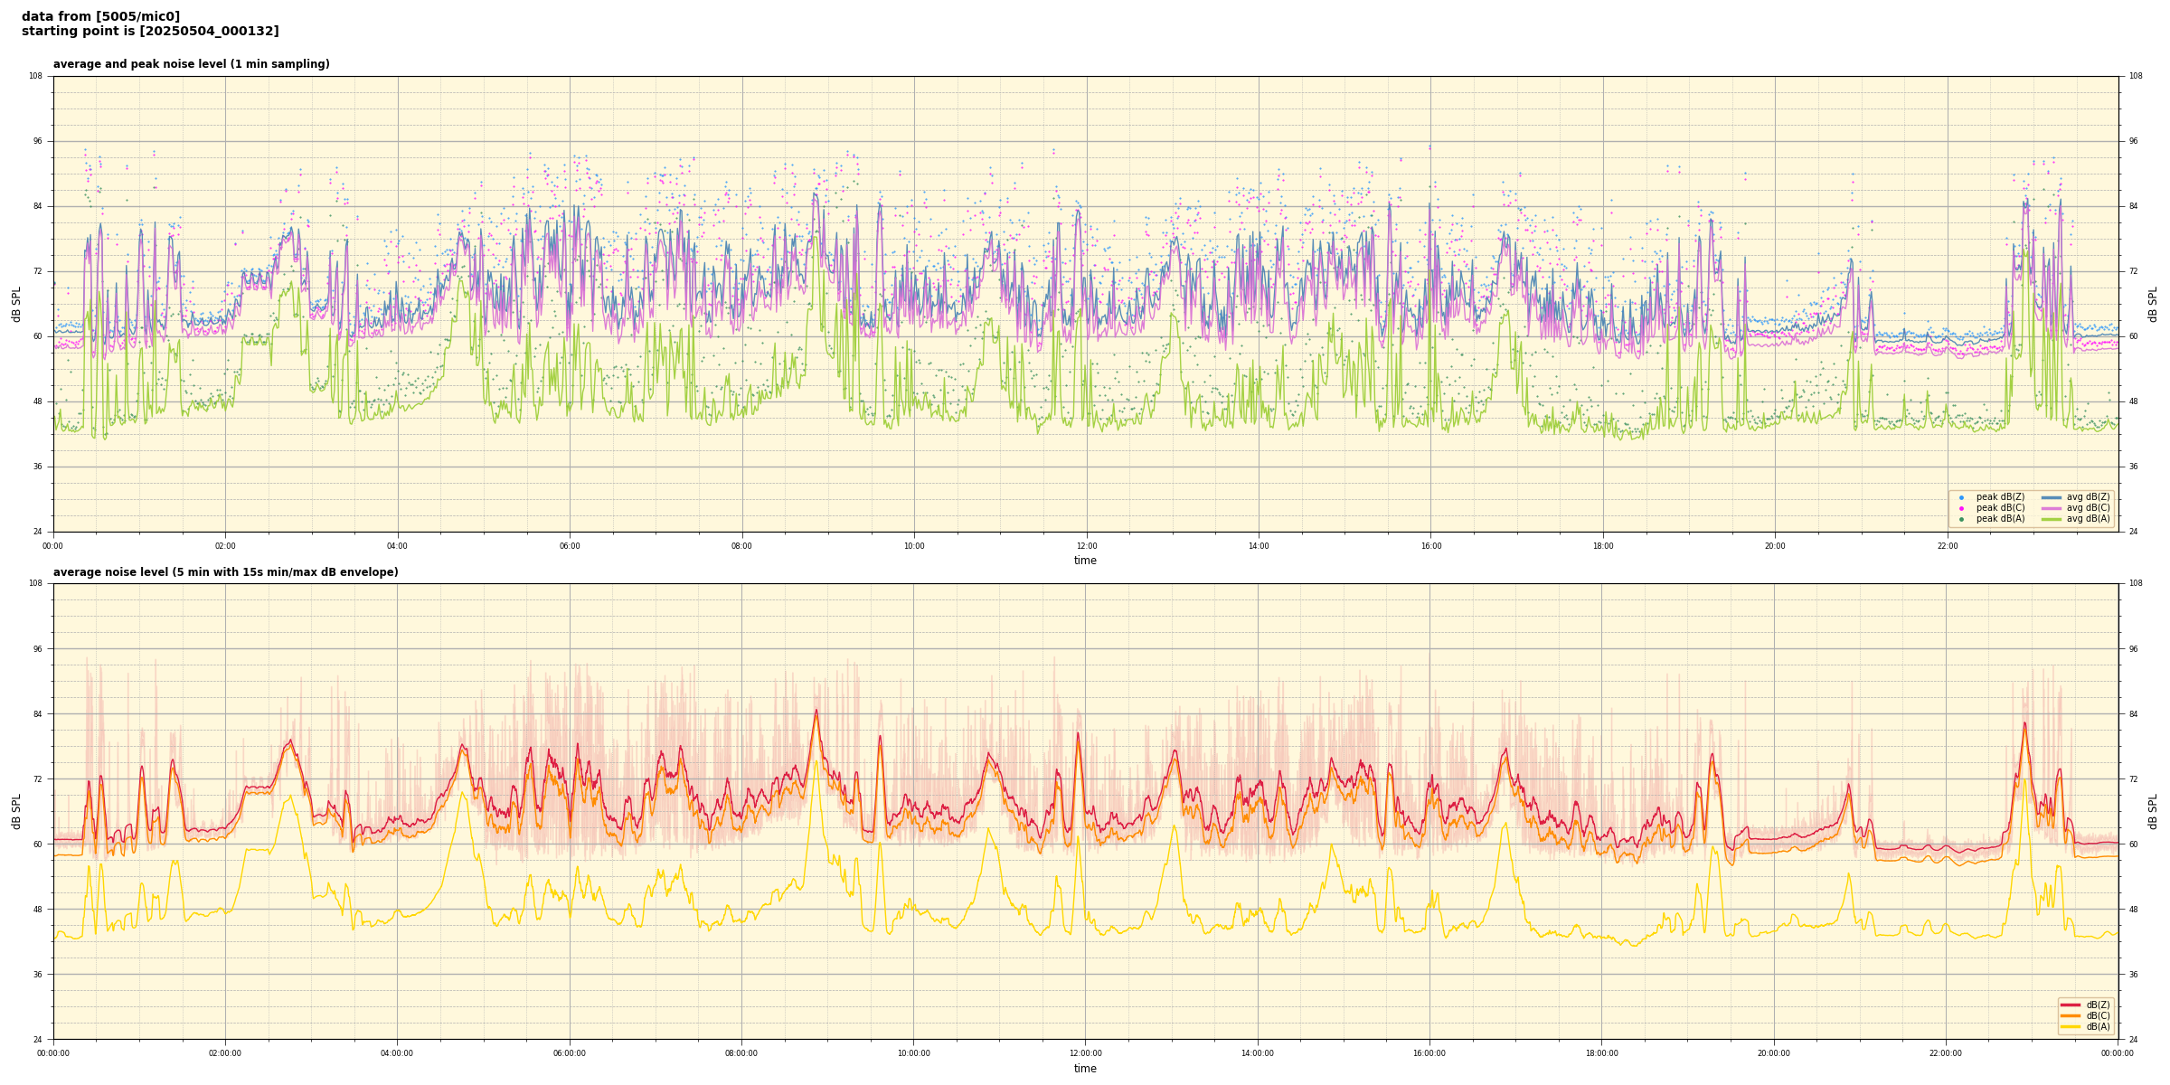
Task: Click the left 'dB SPL' label of upper chart
Action: tap(16, 304)
